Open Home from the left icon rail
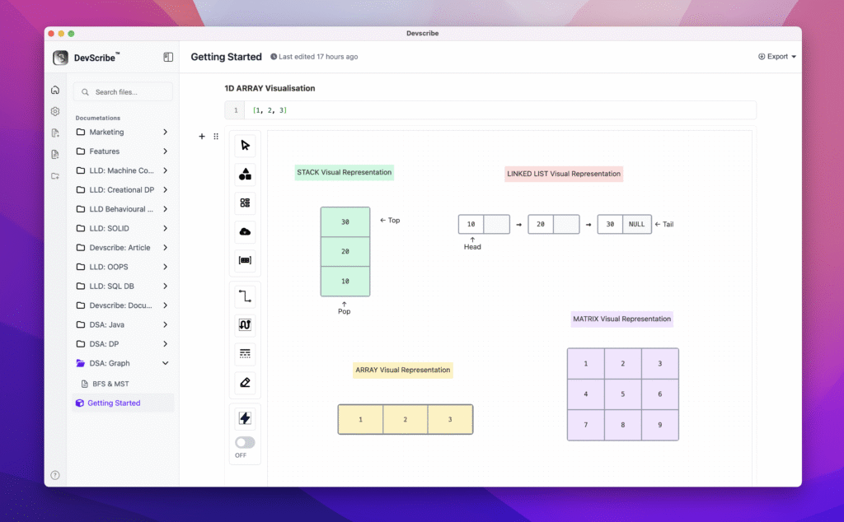Viewport: 844px width, 522px height. tap(55, 90)
